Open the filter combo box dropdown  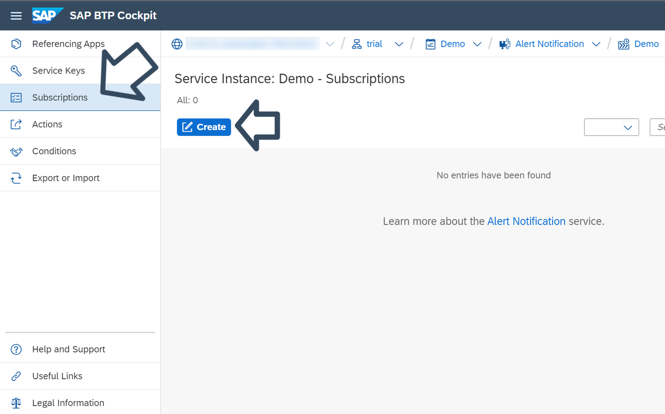[611, 127]
